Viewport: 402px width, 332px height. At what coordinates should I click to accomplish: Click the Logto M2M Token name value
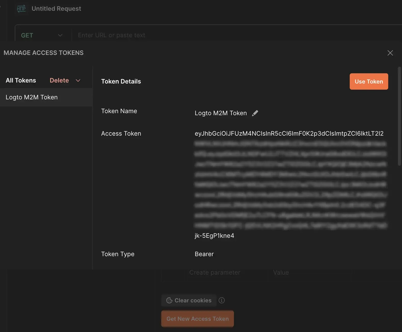point(221,113)
